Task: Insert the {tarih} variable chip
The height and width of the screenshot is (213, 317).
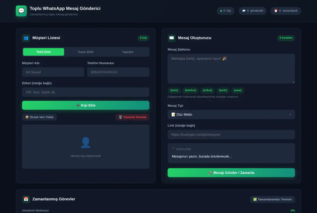Action: [x=223, y=90]
